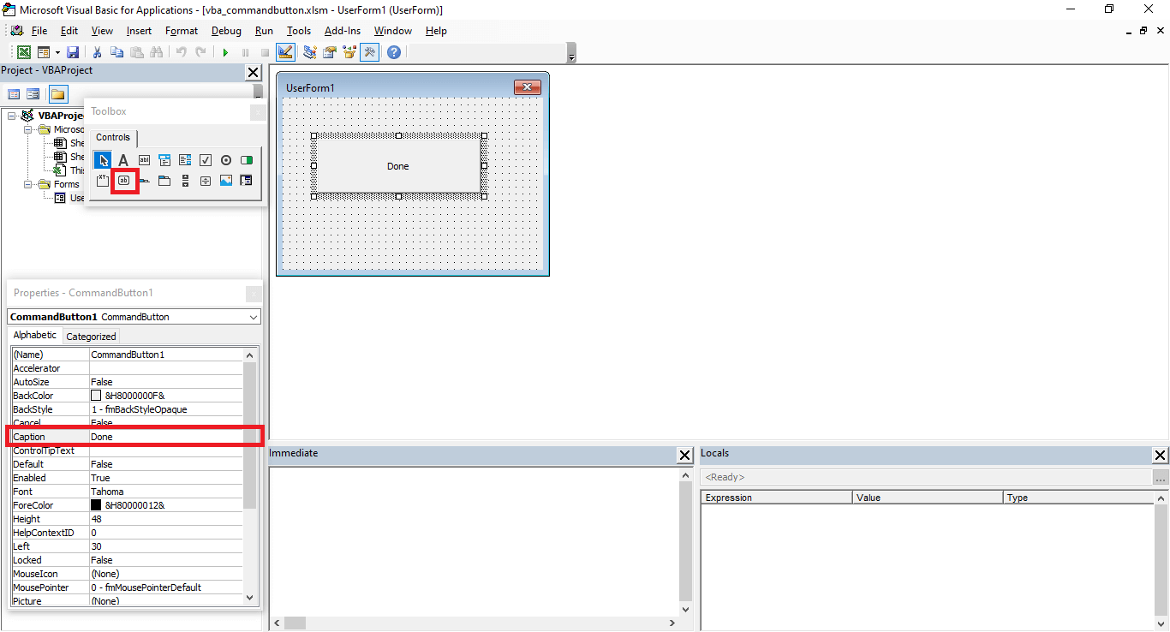This screenshot has height=632, width=1170.
Task: Click the View Microsoft Excel toolbar icon
Action: coord(23,51)
